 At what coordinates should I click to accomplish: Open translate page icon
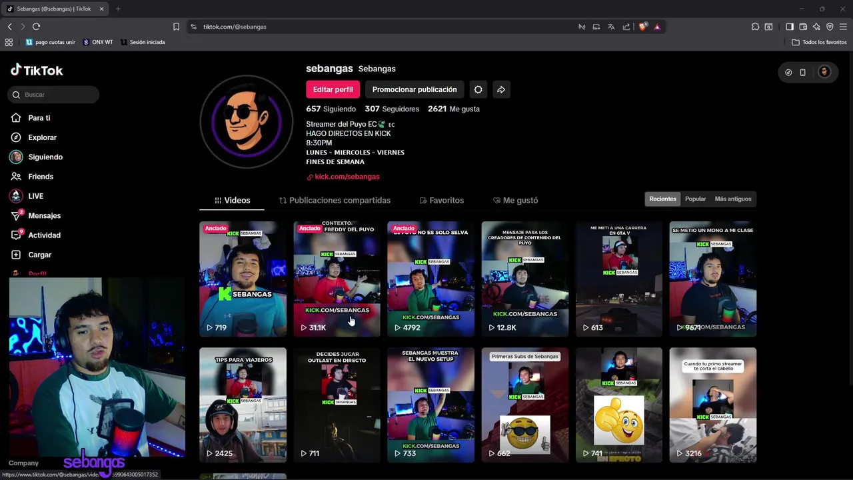[x=611, y=27]
